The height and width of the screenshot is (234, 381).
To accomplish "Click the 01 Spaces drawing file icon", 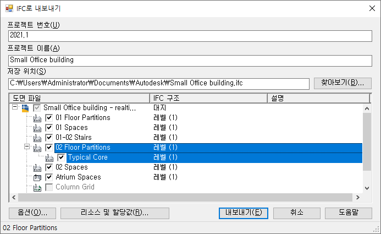I will (x=37, y=128).
